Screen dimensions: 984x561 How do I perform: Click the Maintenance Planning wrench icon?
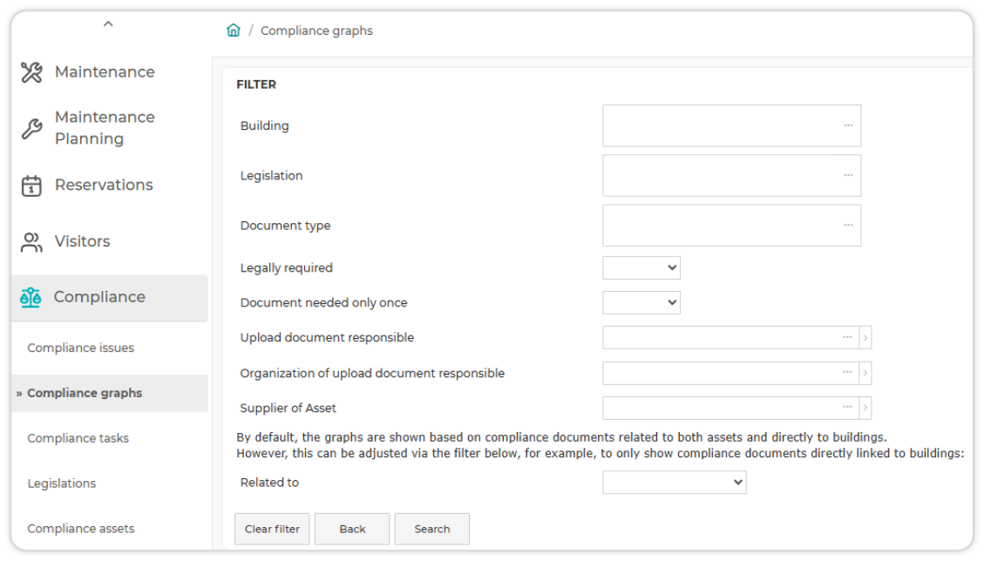point(31,128)
